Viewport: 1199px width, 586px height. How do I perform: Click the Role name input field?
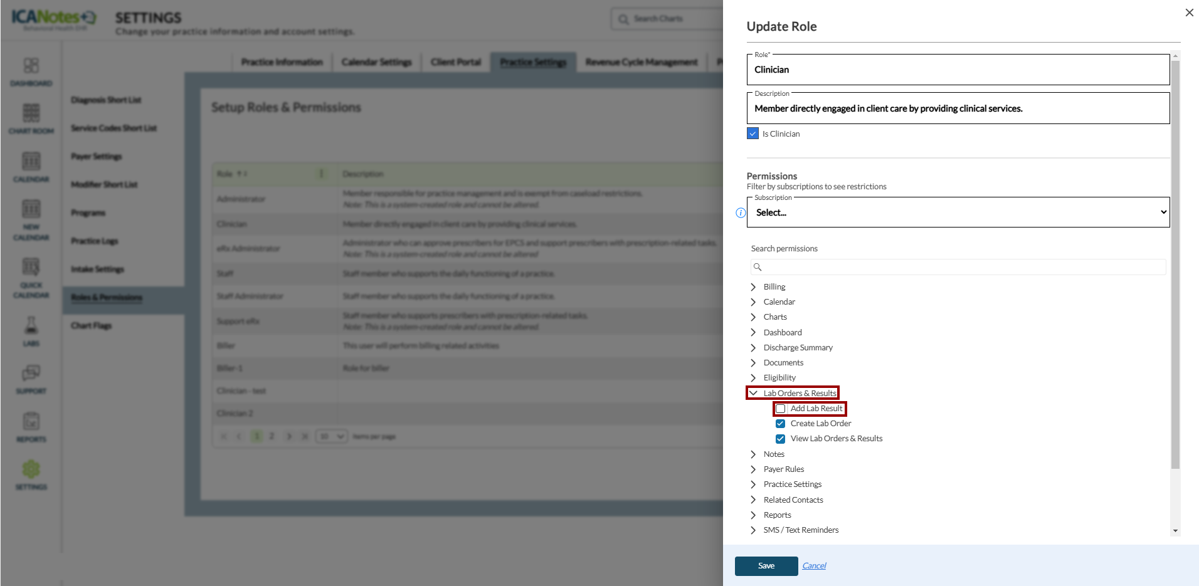point(958,70)
